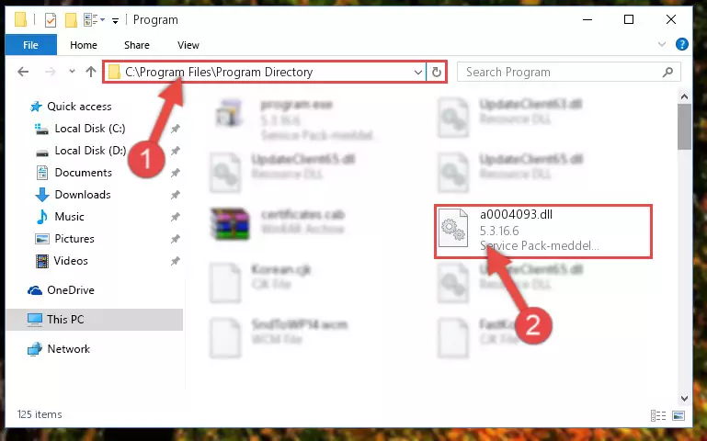Click the search magnifier icon
This screenshot has height=441, width=707.
667,72
